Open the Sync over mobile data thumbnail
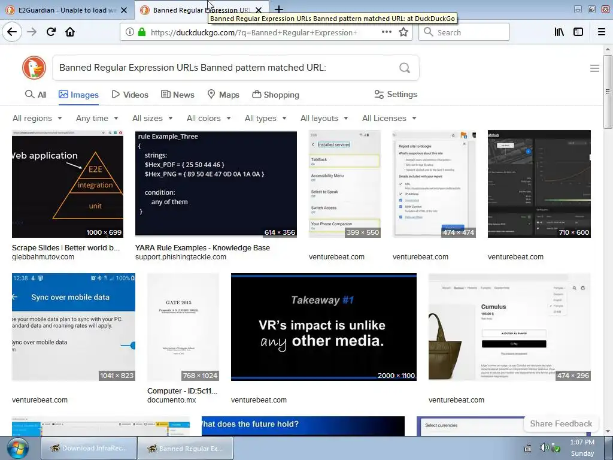This screenshot has height=460, width=613. click(x=74, y=327)
